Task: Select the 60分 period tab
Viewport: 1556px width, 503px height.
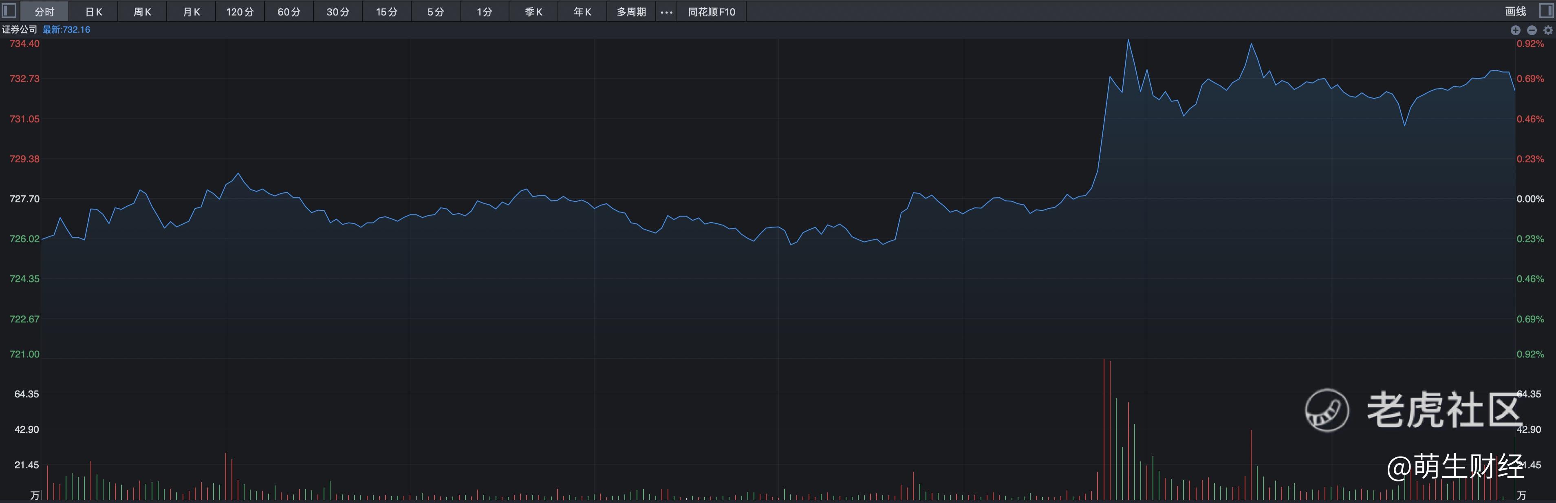Action: (x=289, y=11)
